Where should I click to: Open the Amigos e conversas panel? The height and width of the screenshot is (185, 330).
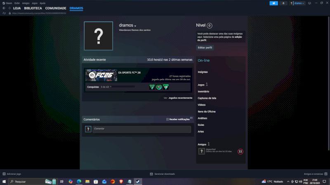(x=316, y=174)
